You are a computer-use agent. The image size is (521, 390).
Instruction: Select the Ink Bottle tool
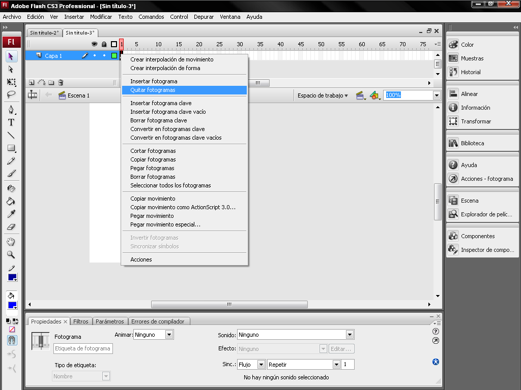tap(11, 188)
